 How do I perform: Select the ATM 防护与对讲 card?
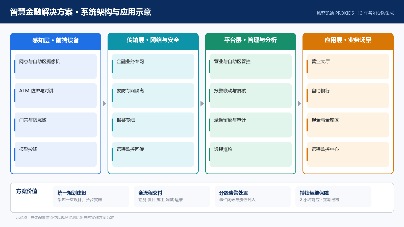tap(56, 96)
